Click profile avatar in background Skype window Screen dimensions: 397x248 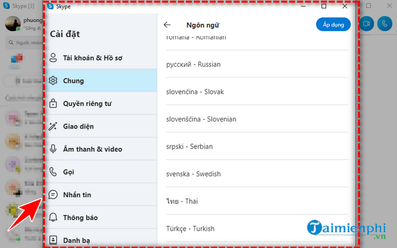click(13, 24)
